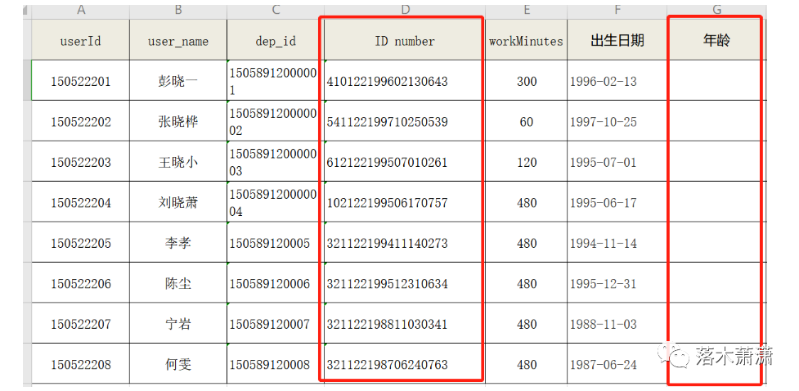Select cell with userId 150522203

[x=80, y=162]
